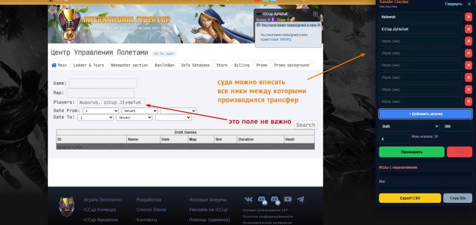Open the Store tab
This screenshot has height=225, width=476.
(x=222, y=65)
